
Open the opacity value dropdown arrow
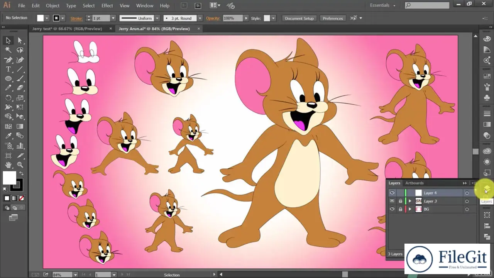pyautogui.click(x=246, y=18)
